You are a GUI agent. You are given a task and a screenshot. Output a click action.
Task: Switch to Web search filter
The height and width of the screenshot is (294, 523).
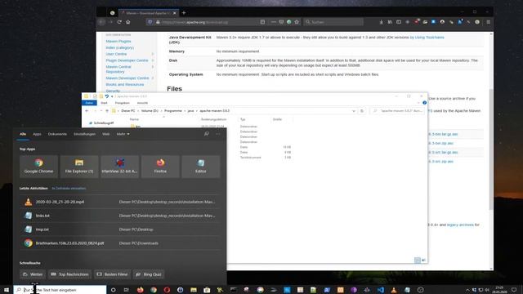click(105, 134)
